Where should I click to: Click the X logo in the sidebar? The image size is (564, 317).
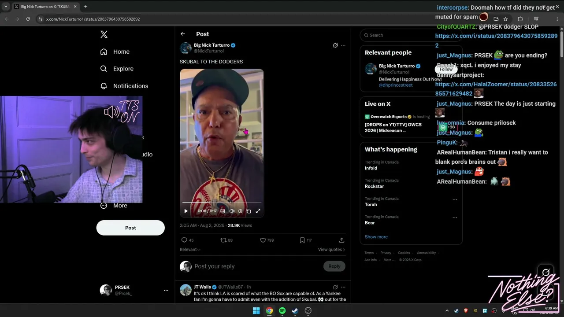[104, 34]
